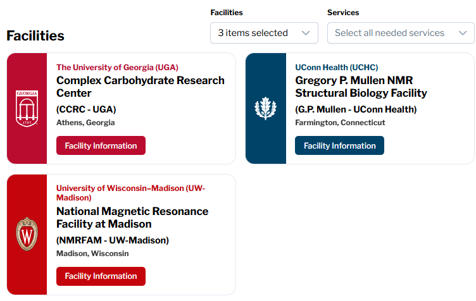Click National Magnetic Resonance Facility at Madison title

132,217
